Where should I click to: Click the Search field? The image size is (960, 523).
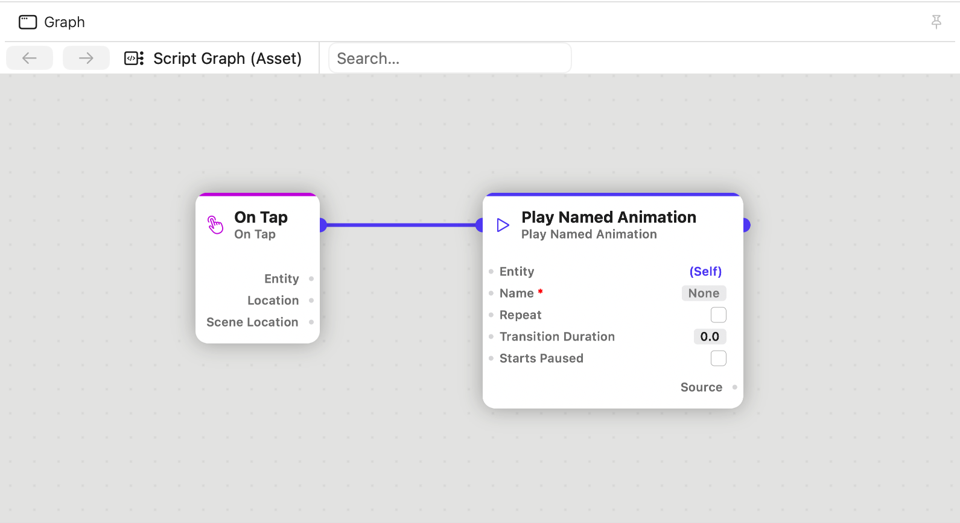[x=450, y=58]
